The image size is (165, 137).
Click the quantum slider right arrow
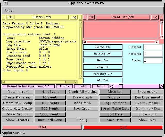tap(161, 86)
